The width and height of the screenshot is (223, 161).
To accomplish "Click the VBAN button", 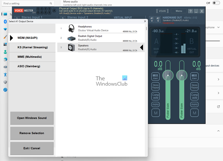I will pyautogui.click(x=162, y=11).
